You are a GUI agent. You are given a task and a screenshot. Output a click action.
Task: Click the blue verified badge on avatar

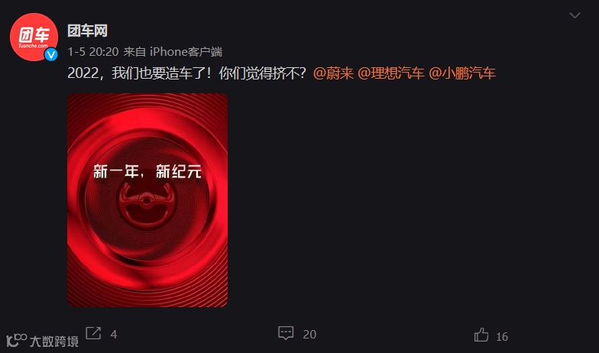(x=50, y=55)
